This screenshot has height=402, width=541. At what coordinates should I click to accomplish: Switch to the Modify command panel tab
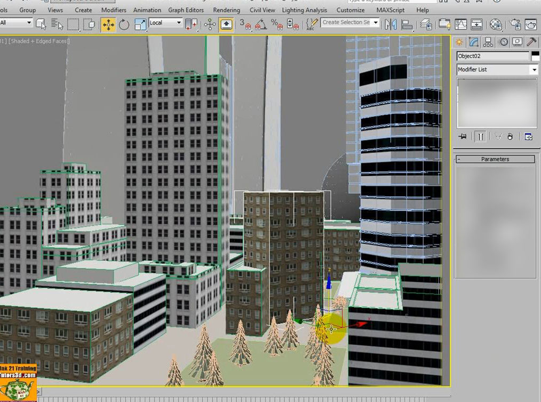pyautogui.click(x=474, y=42)
